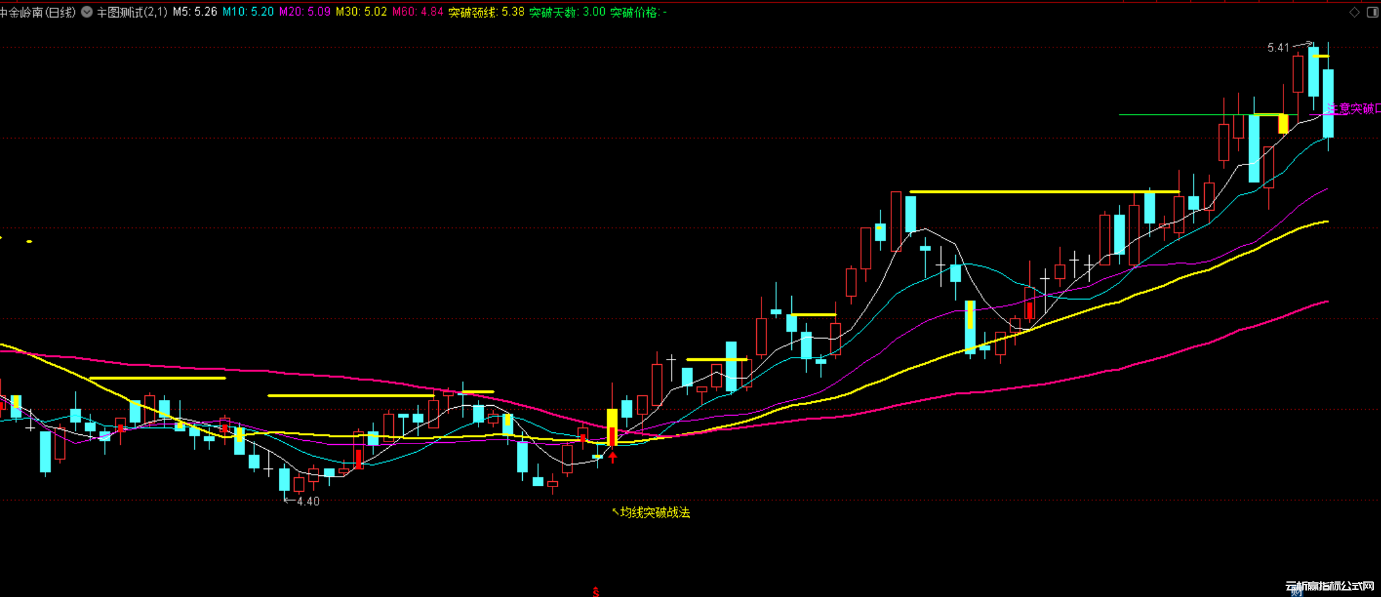Click the 突破价格 readout
The width and height of the screenshot is (1381, 597).
pos(638,12)
